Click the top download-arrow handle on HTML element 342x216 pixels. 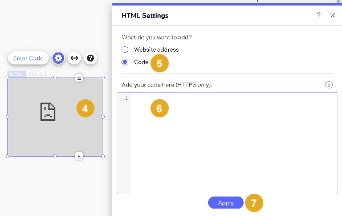coord(79,78)
